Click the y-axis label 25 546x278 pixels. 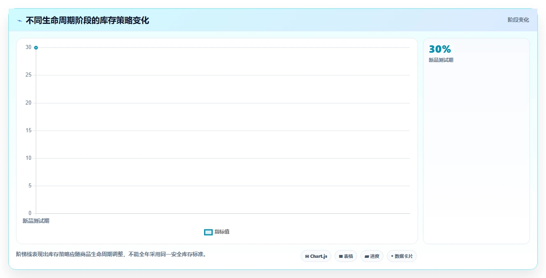click(28, 75)
